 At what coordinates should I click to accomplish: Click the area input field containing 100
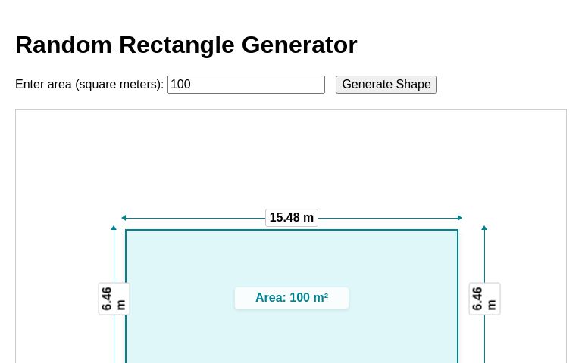[x=246, y=85]
